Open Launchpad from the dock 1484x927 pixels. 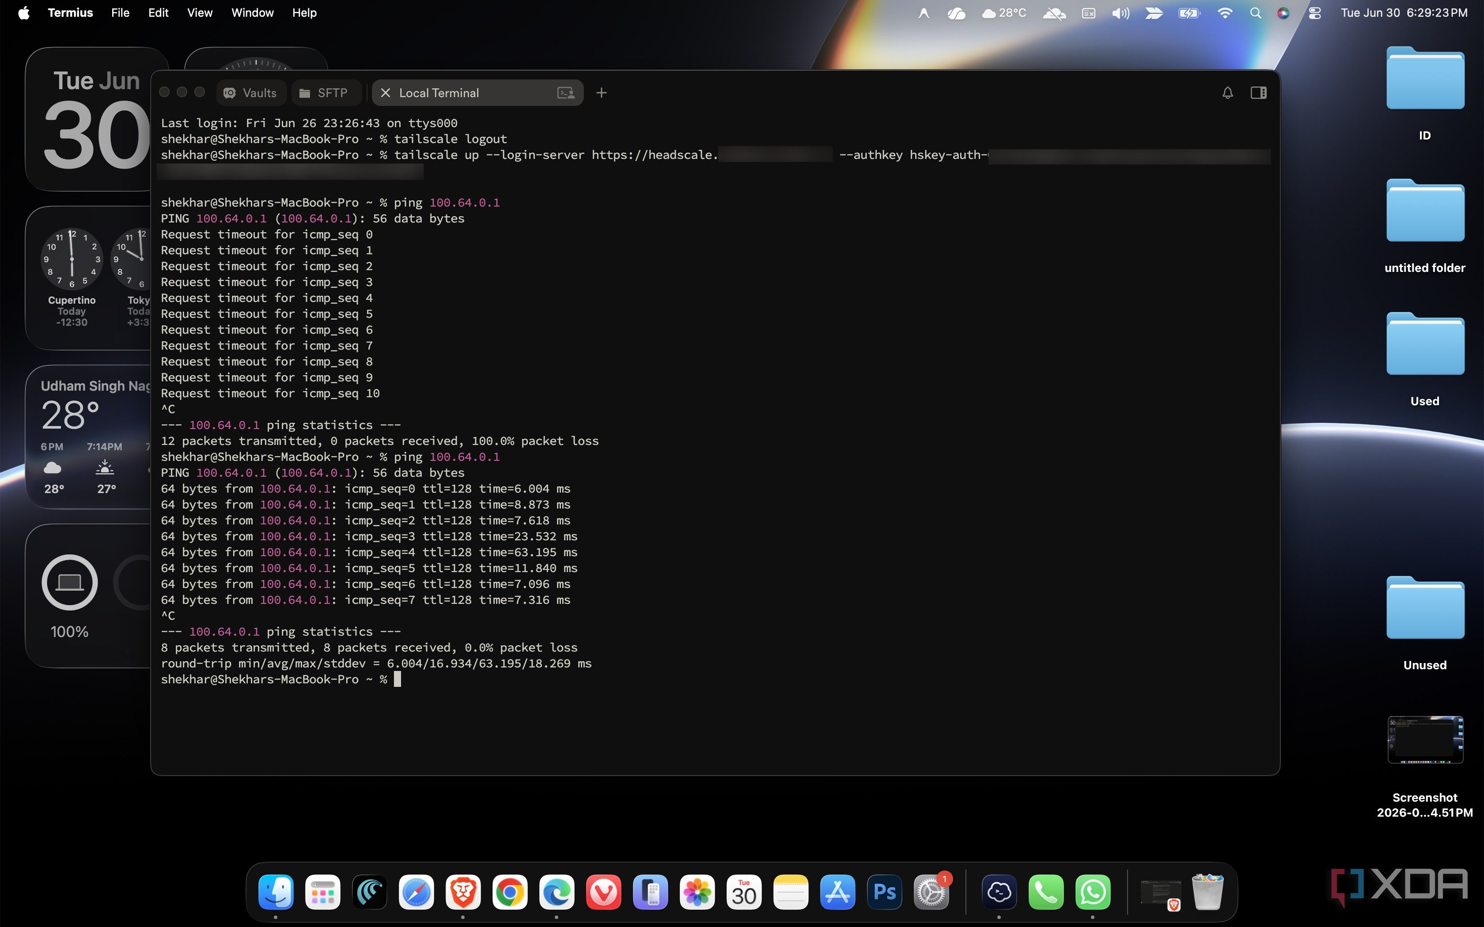[322, 891]
